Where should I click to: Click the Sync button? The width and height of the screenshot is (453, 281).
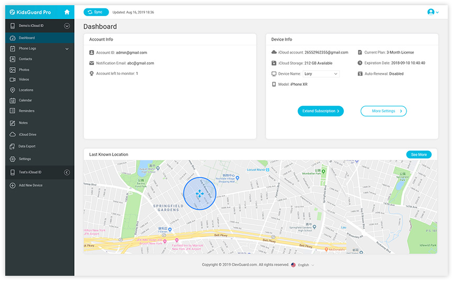point(96,12)
